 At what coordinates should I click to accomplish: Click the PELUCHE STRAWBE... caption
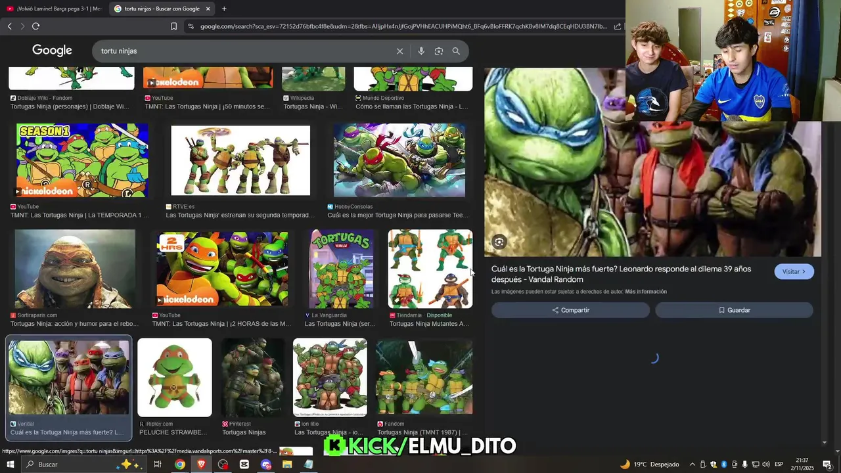(172, 432)
